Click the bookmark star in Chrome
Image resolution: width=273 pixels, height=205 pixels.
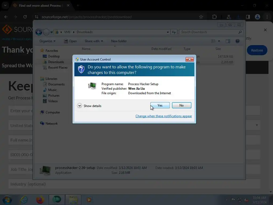coord(201,17)
